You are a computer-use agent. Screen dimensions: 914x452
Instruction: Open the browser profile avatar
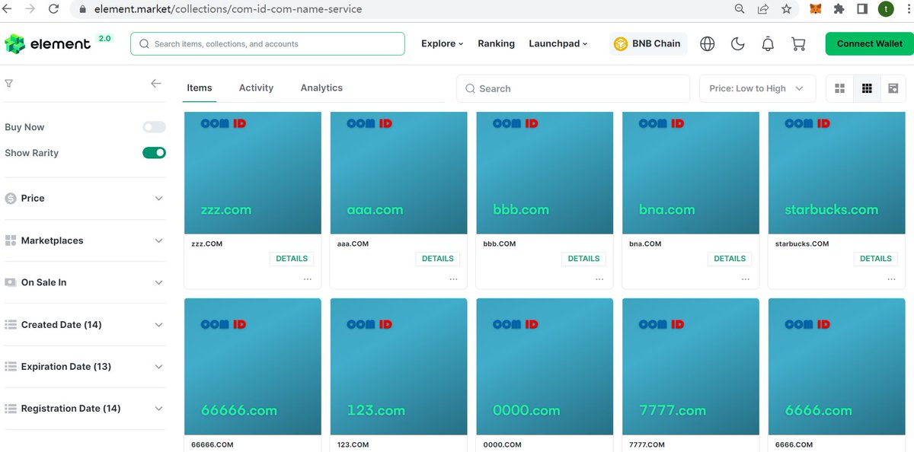(886, 9)
